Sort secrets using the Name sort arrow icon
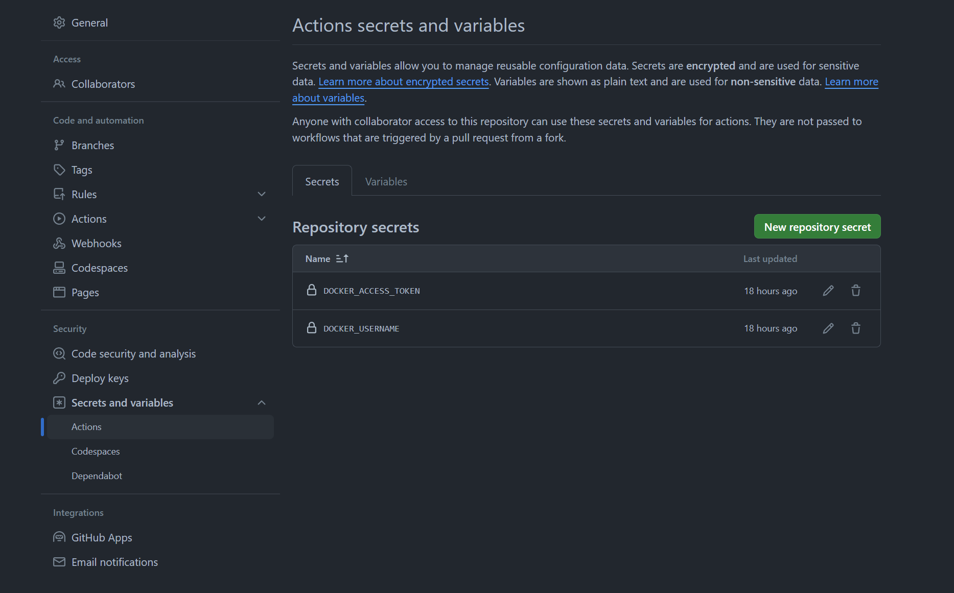The image size is (954, 593). pyautogui.click(x=342, y=258)
